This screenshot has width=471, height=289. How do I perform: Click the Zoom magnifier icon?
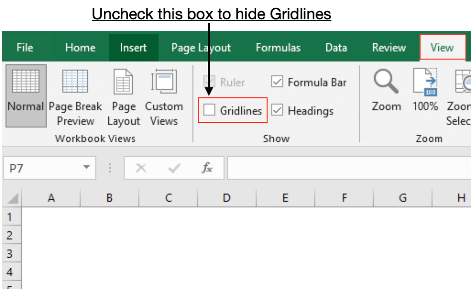[386, 81]
